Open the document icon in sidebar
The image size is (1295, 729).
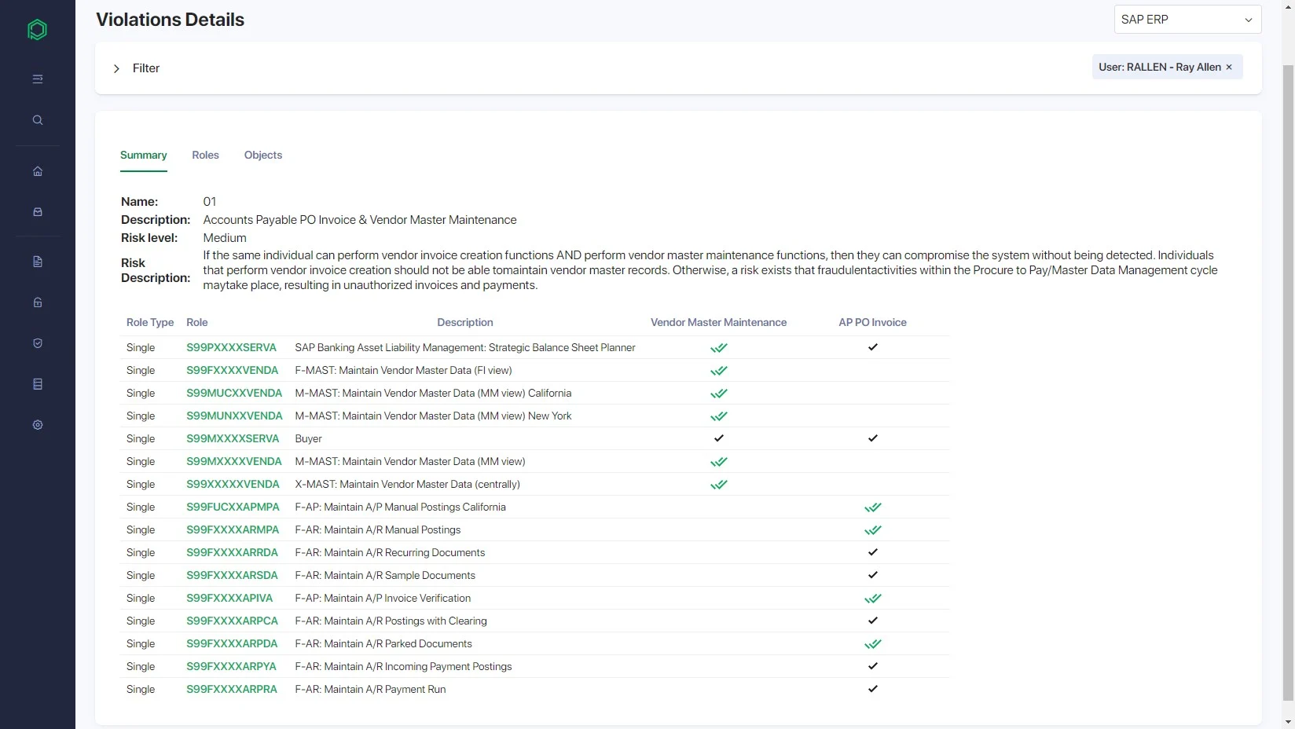[x=37, y=262]
